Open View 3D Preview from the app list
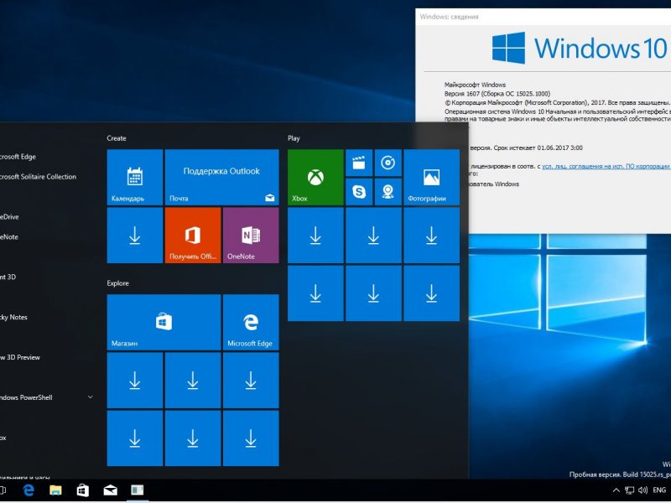This screenshot has height=503, width=671. click(x=20, y=357)
